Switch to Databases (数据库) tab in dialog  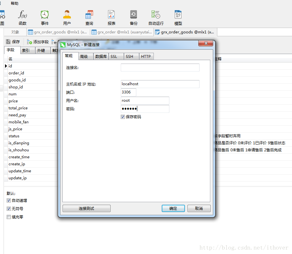pyautogui.click(x=101, y=57)
